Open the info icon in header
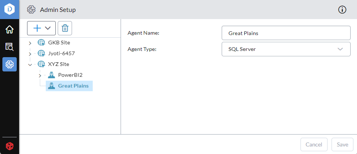 (342, 10)
